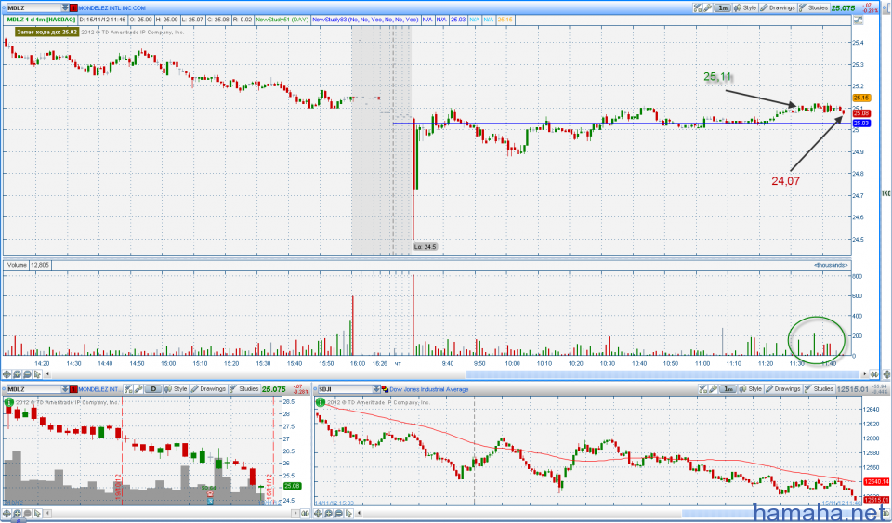Click the orange 25.15 price level tag
The width and height of the screenshot is (892, 523).
861,98
